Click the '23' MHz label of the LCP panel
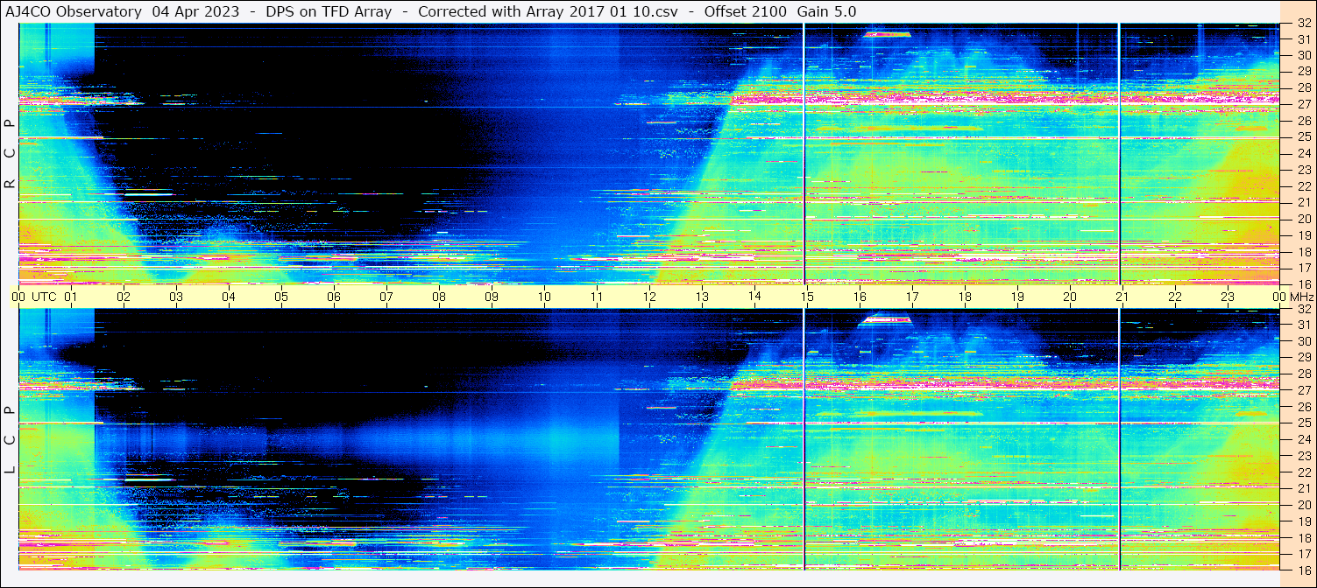Screen dimensions: 1317x588 [1304, 456]
